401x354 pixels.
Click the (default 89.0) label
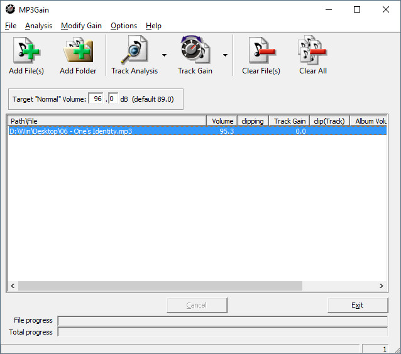pyautogui.click(x=153, y=99)
